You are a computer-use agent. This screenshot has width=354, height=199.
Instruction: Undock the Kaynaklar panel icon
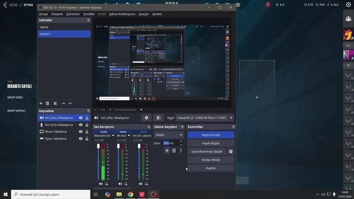pos(88,111)
